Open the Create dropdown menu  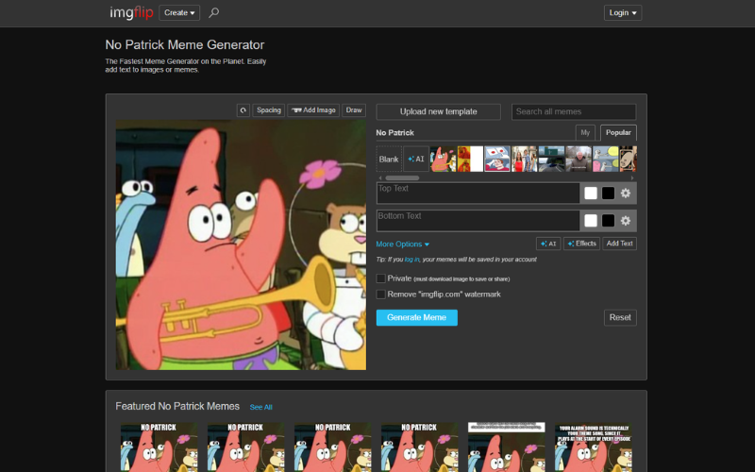tap(179, 12)
